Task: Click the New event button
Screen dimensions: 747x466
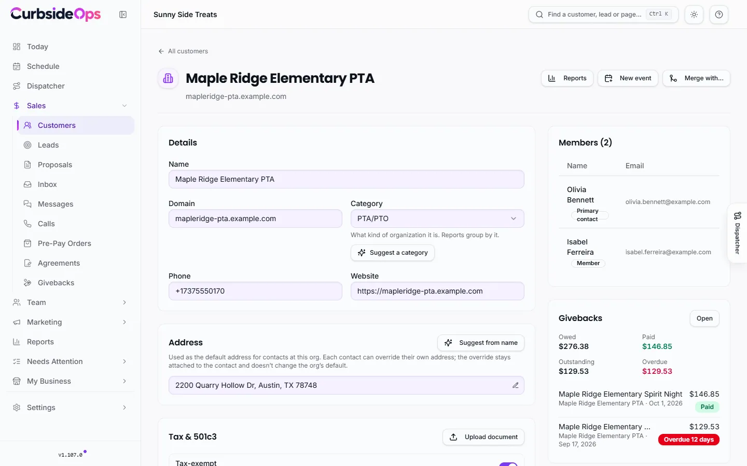Action: (628, 78)
